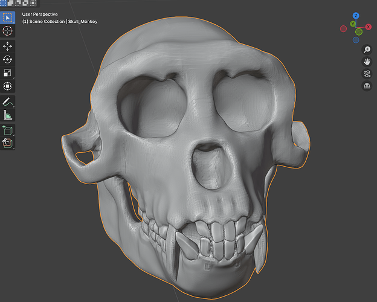The image size is (377, 302).
Task: Choose the invert-selection mode icon
Action: tap(25, 3)
